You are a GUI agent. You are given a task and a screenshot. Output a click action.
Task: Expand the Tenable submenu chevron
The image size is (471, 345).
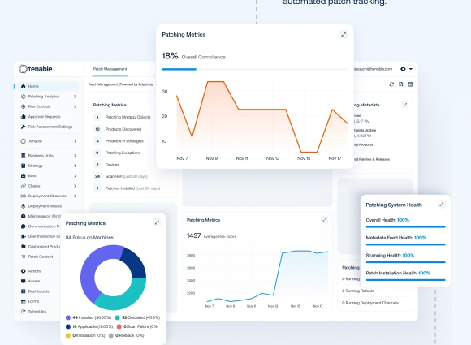[x=75, y=141]
